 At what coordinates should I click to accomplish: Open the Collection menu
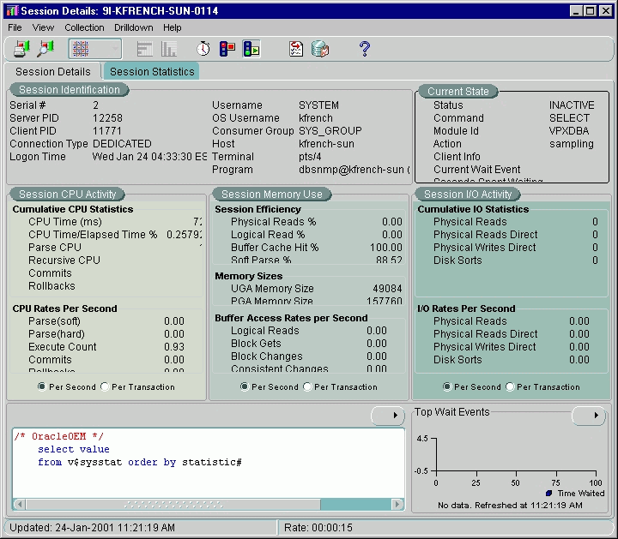[84, 27]
